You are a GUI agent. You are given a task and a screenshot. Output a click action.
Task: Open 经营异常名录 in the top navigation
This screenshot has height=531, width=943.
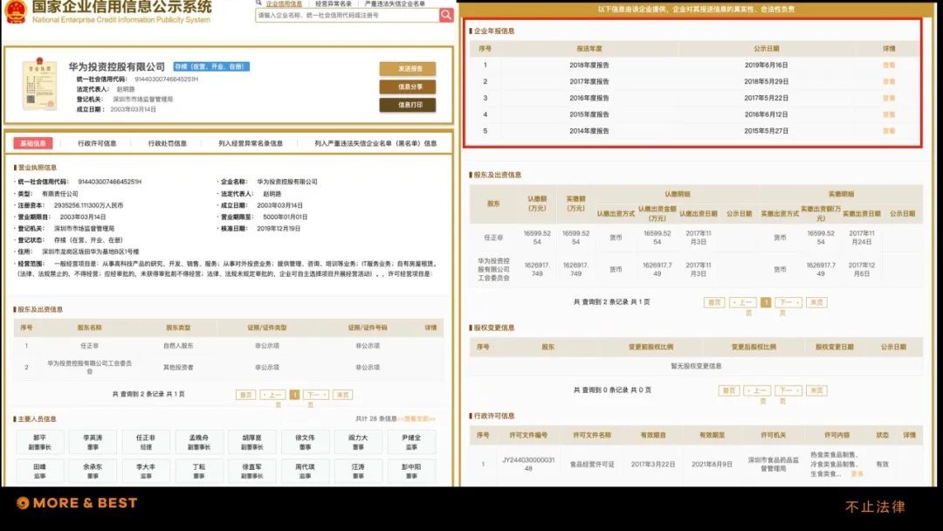point(334,3)
